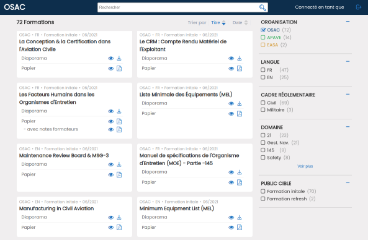Collapse the DOMAINE filter section

348,127
